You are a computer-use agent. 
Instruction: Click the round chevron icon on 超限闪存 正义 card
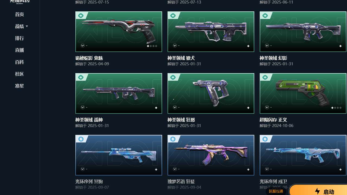(267, 107)
